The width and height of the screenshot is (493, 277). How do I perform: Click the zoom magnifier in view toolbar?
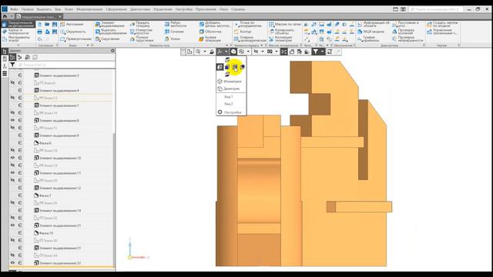click(198, 52)
